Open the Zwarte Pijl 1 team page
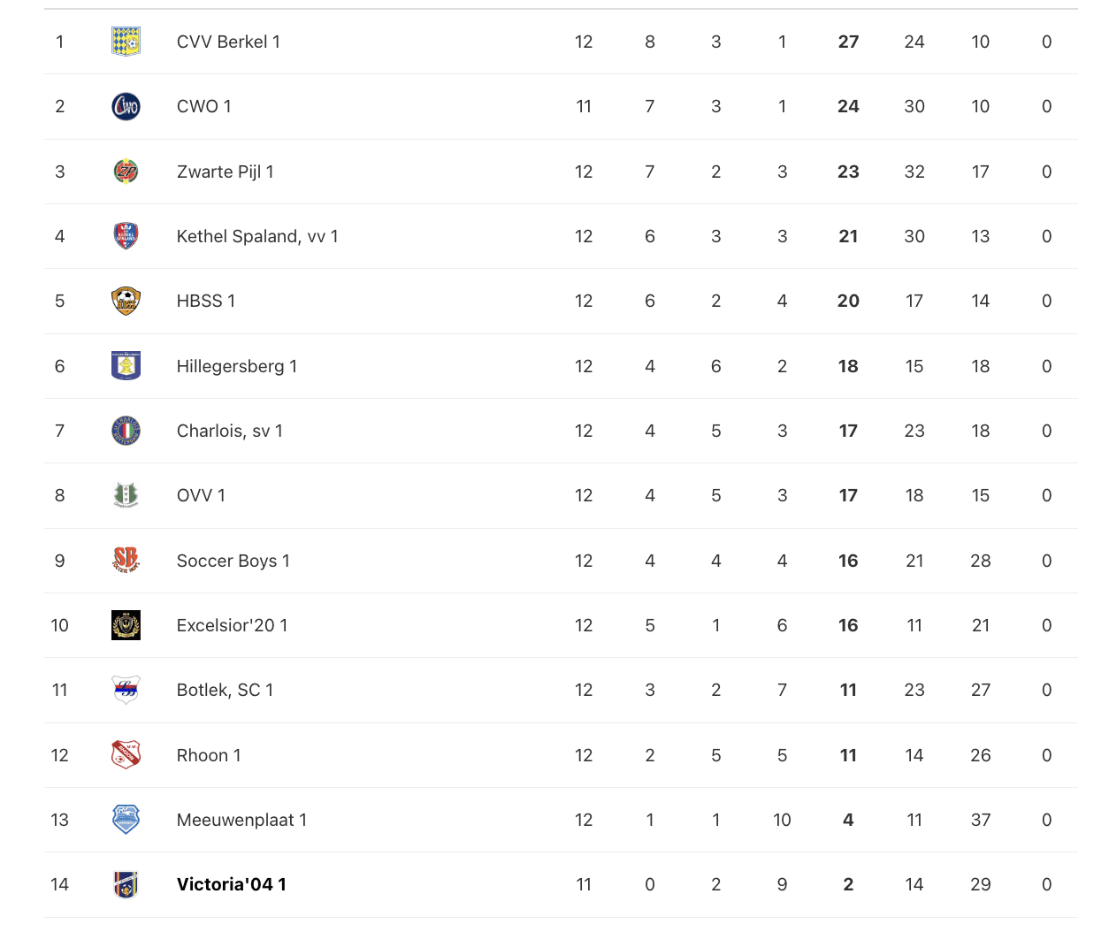This screenshot has width=1109, height=932. (225, 172)
